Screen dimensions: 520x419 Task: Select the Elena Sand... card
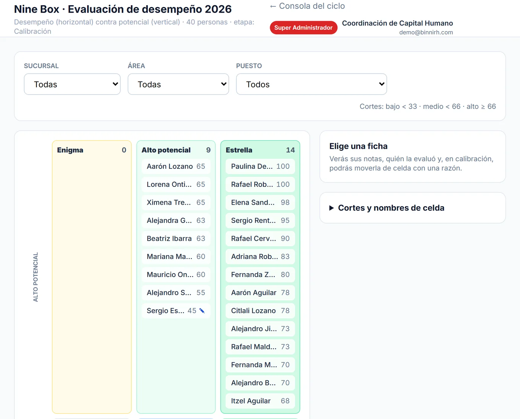click(x=260, y=202)
